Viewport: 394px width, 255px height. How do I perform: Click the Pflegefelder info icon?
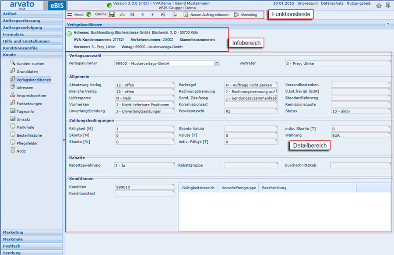pos(13,142)
